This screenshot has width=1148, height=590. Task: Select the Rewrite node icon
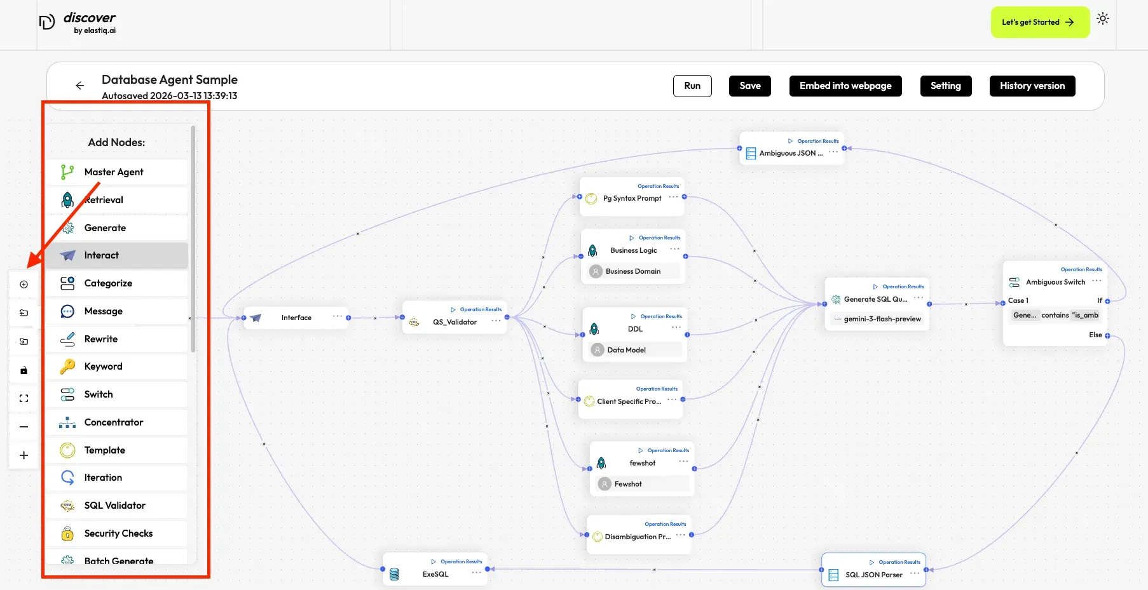[x=68, y=339]
